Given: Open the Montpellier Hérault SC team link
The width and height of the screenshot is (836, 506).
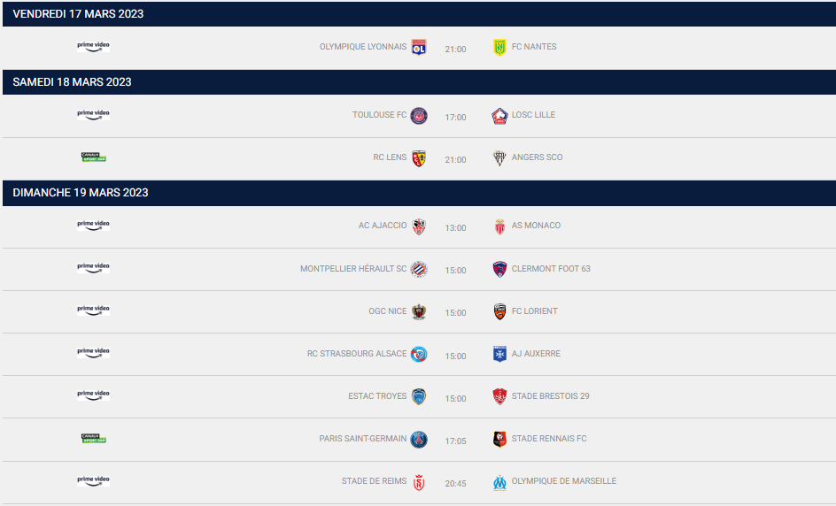Looking at the screenshot, I should (x=353, y=269).
